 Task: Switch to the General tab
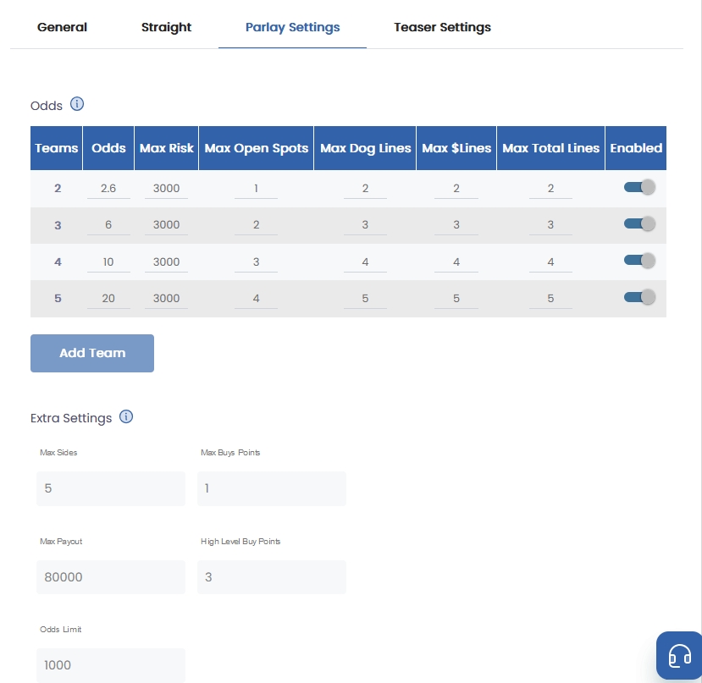tap(62, 27)
